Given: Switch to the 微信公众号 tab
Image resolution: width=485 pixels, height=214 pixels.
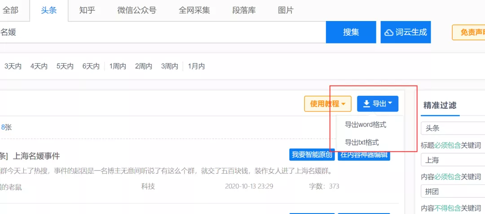Looking at the screenshot, I should click(137, 10).
